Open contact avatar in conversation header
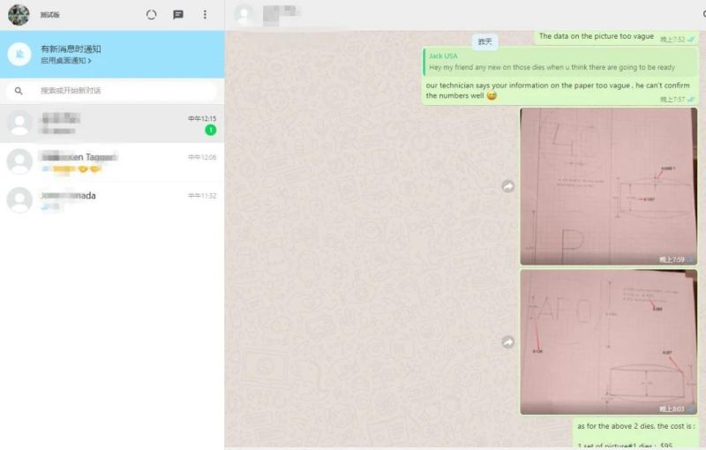 [x=244, y=14]
